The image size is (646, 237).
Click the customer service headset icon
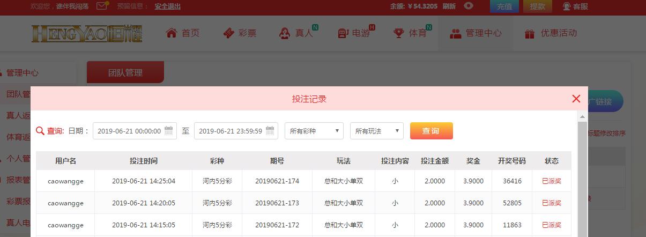(x=567, y=6)
